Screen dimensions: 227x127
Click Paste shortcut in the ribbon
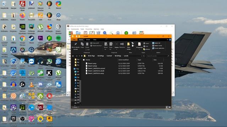coord(96,46)
